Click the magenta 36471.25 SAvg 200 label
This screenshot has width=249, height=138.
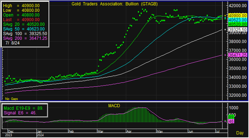tap(237, 55)
